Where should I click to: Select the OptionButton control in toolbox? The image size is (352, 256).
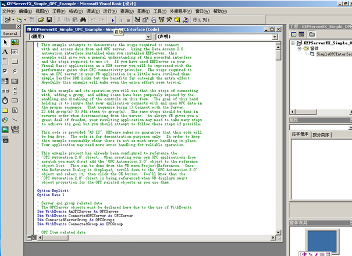click(15, 71)
